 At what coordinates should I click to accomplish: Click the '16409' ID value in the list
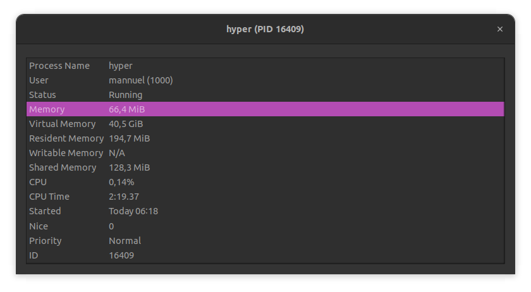(121, 255)
